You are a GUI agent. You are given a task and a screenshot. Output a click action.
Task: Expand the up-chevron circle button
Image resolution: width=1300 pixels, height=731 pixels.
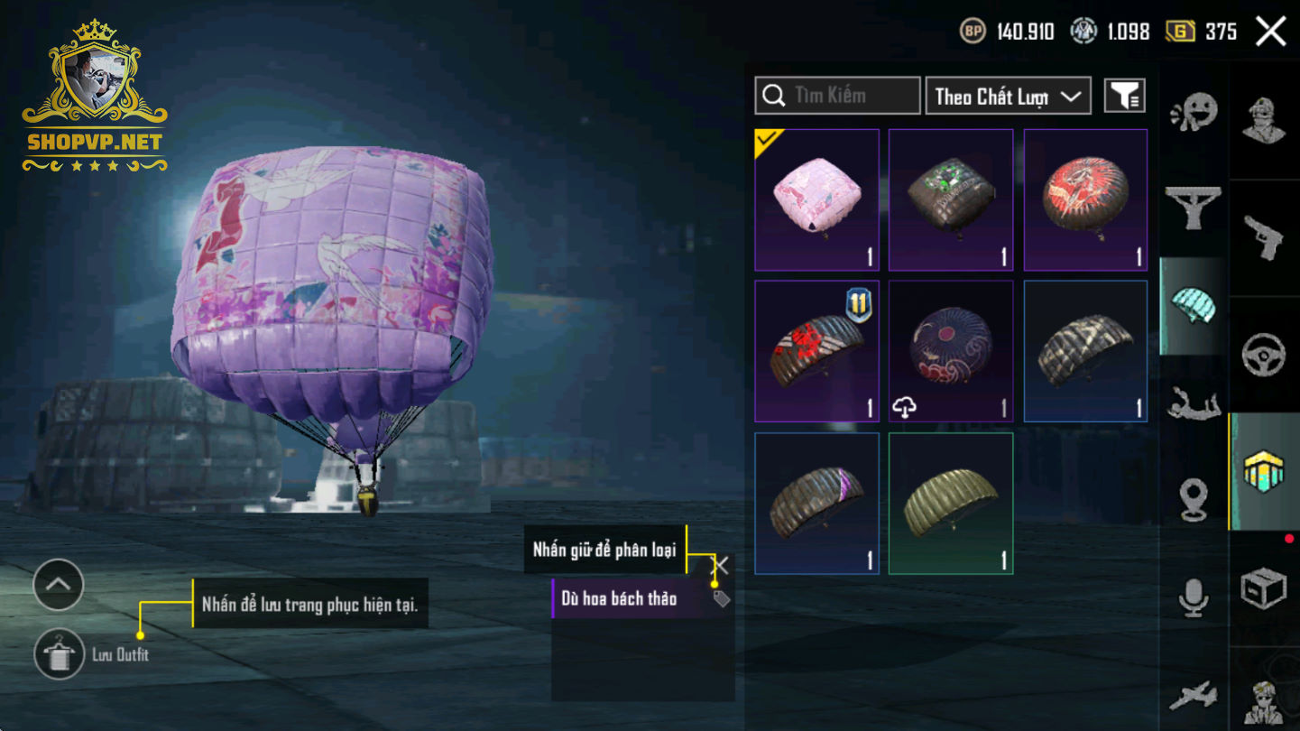tap(59, 584)
